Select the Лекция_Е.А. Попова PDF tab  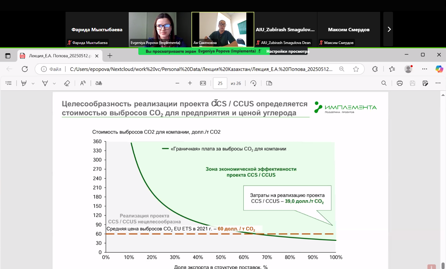click(59, 56)
